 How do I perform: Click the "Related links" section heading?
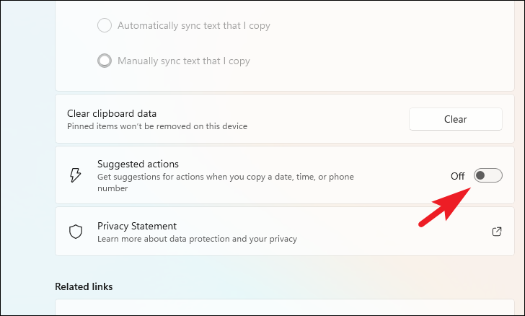pos(84,286)
